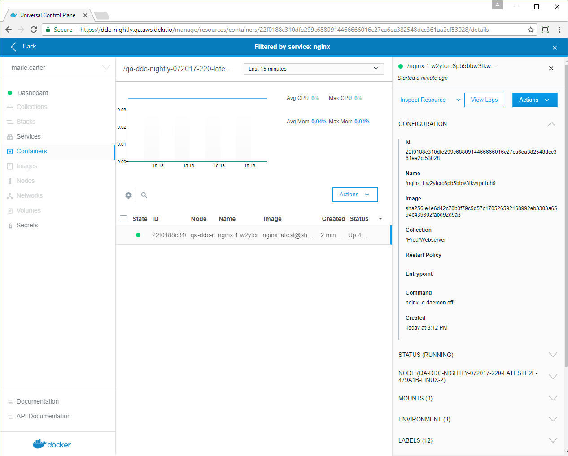The image size is (568, 456).
Task: Close the container details panel
Action: [551, 69]
